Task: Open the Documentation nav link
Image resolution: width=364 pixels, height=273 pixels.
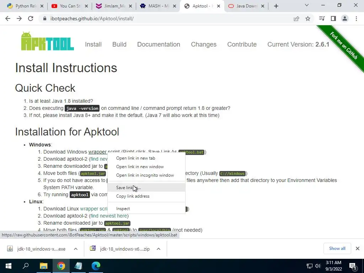Action: coord(159,44)
